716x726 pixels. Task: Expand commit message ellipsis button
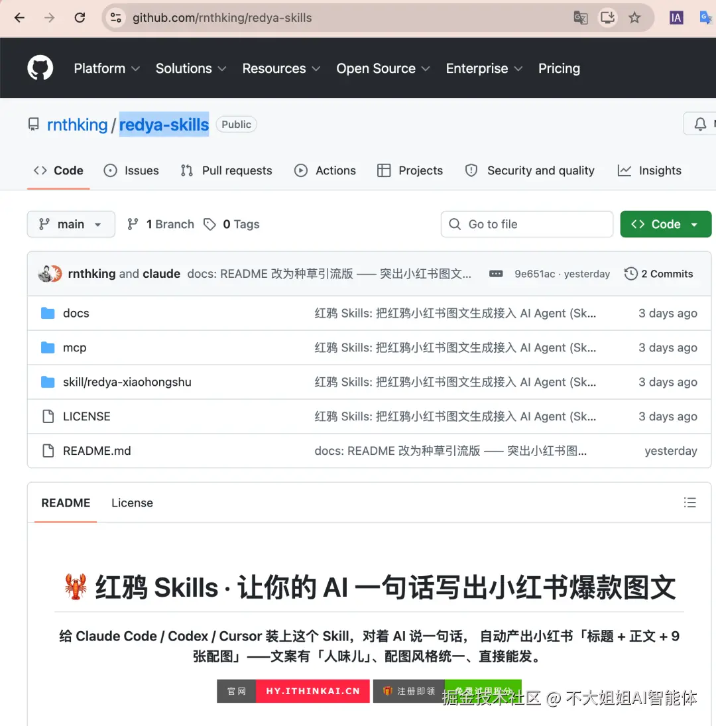pyautogui.click(x=496, y=274)
